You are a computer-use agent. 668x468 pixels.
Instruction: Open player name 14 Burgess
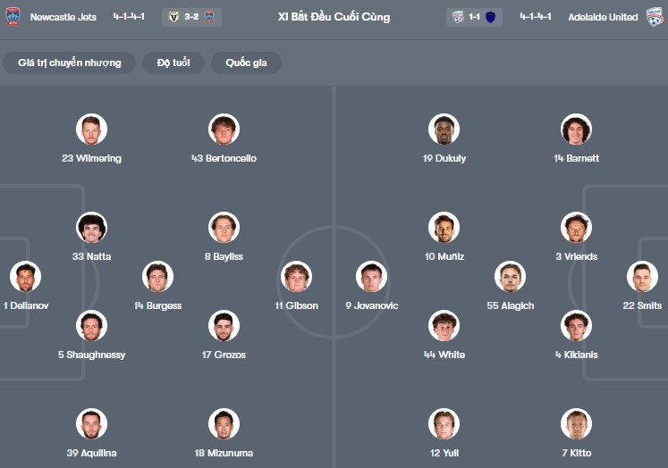(157, 305)
